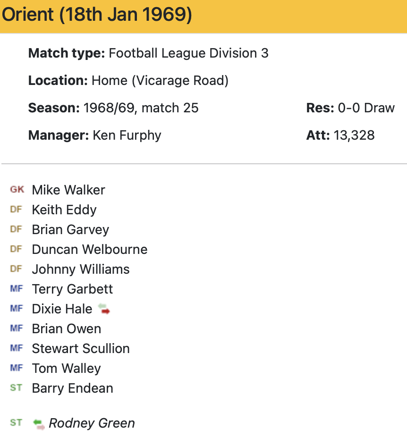The width and height of the screenshot is (407, 438).
Task: Click the MF icon beside Terry Garbett
Action: point(16,289)
